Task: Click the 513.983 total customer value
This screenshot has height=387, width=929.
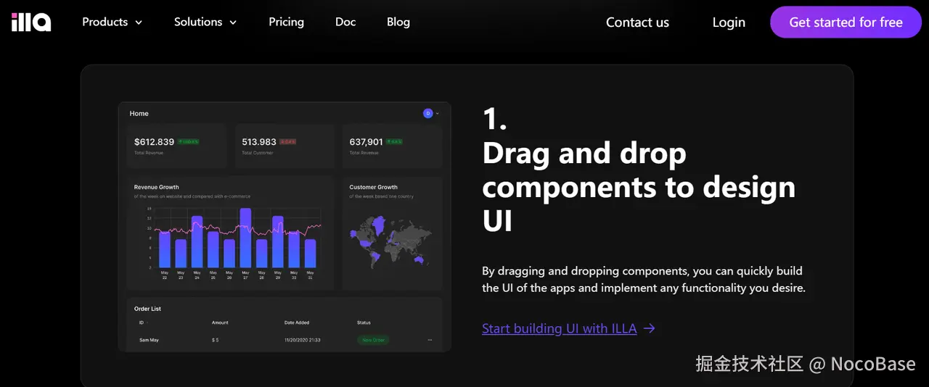Action: tap(259, 142)
